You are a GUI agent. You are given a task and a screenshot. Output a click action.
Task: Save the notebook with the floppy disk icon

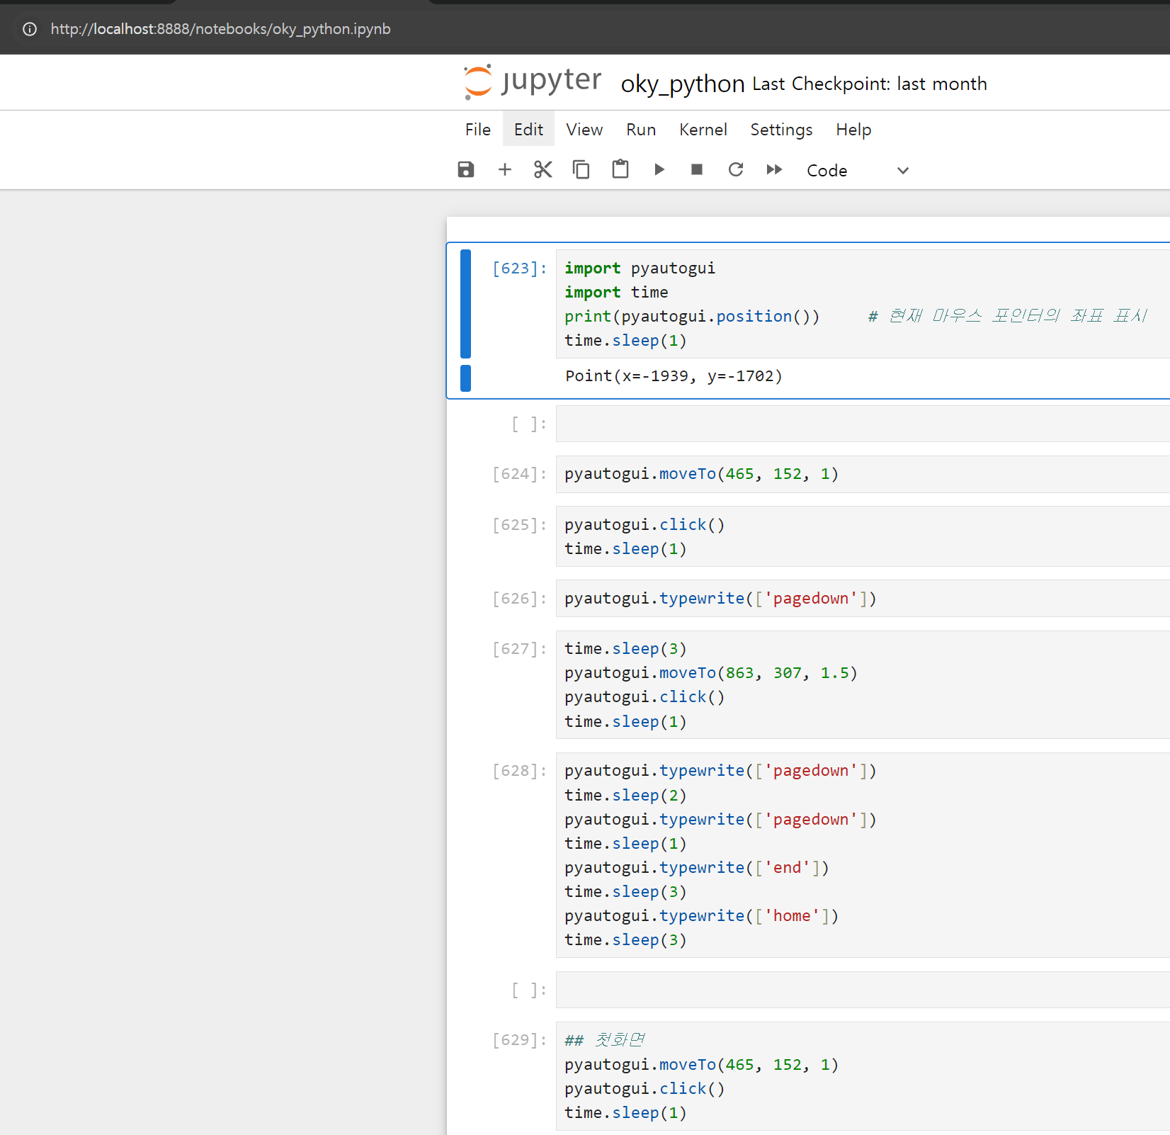pyautogui.click(x=466, y=169)
